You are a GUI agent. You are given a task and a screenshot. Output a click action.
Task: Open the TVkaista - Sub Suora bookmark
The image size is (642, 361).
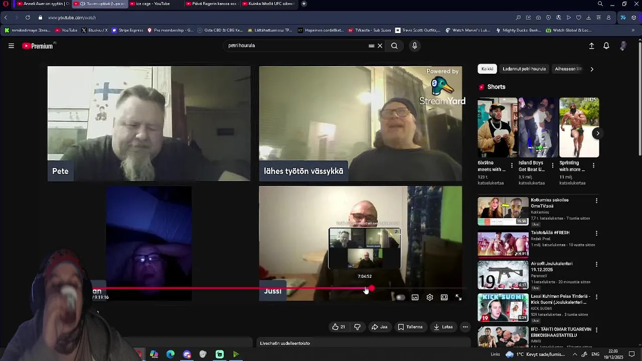point(370,30)
